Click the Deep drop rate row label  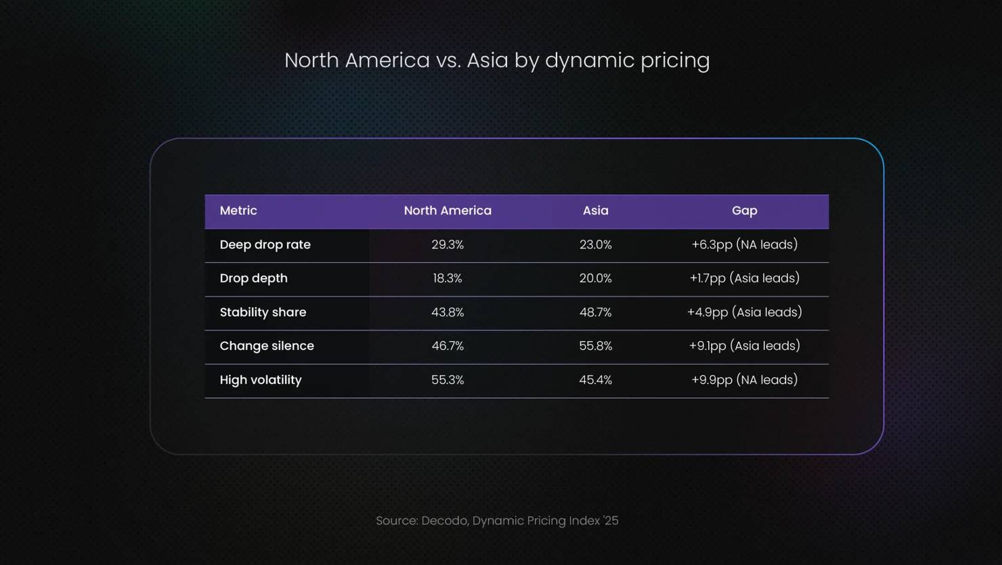tap(265, 244)
